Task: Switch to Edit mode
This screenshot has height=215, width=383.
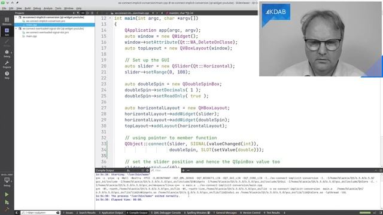Action: (x=7, y=32)
